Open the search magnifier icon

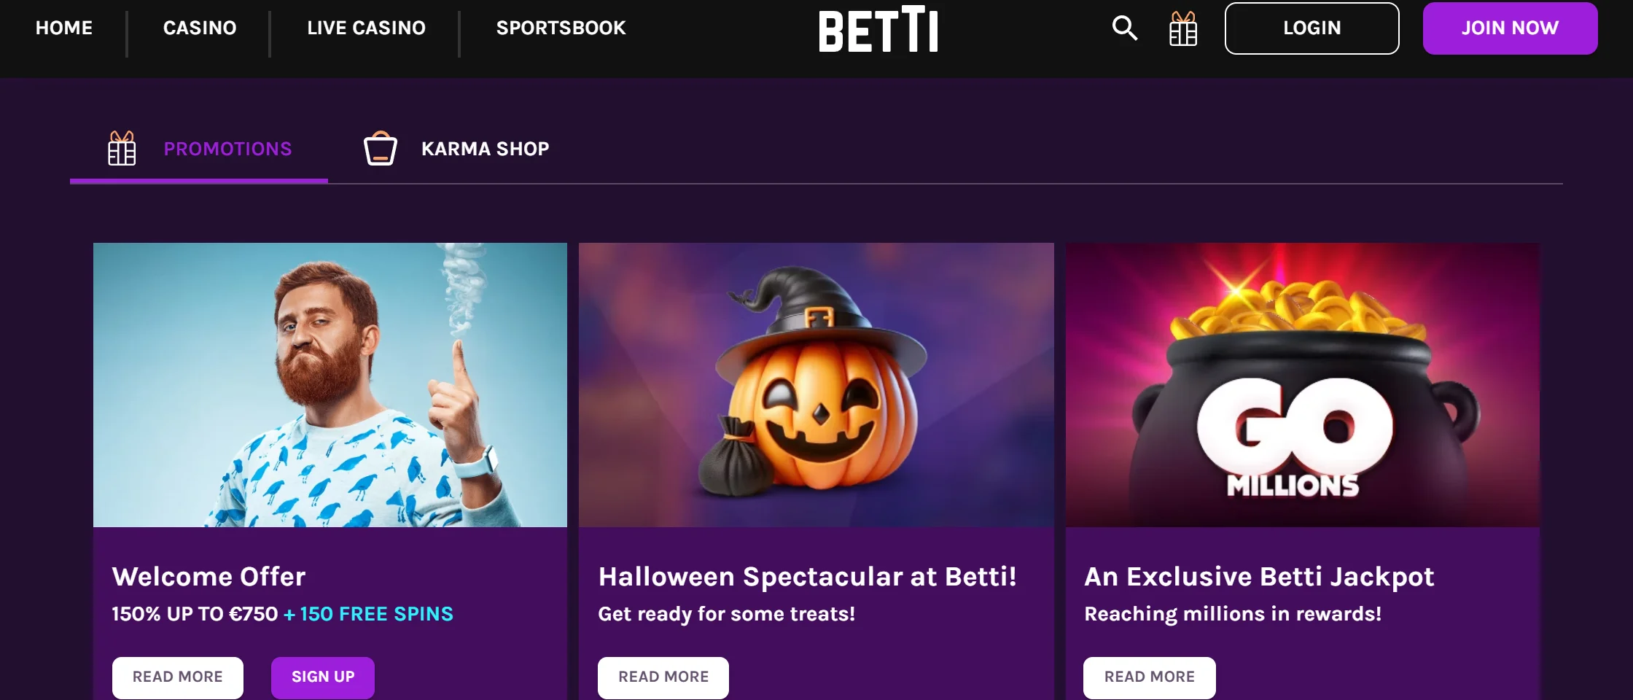(x=1125, y=28)
